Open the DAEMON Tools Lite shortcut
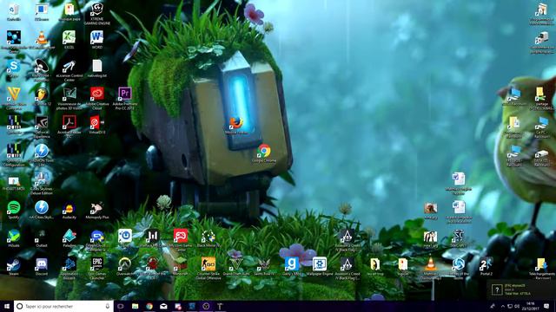This screenshot has width=556, height=312. (x=42, y=155)
